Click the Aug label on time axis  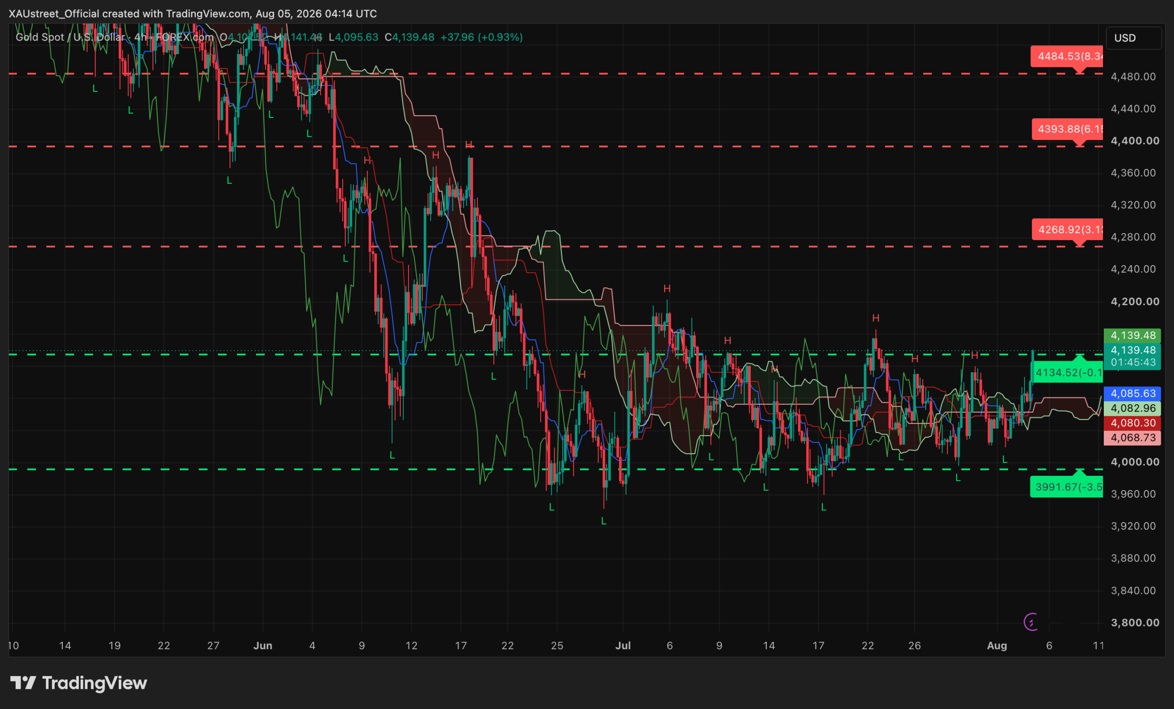tap(997, 646)
